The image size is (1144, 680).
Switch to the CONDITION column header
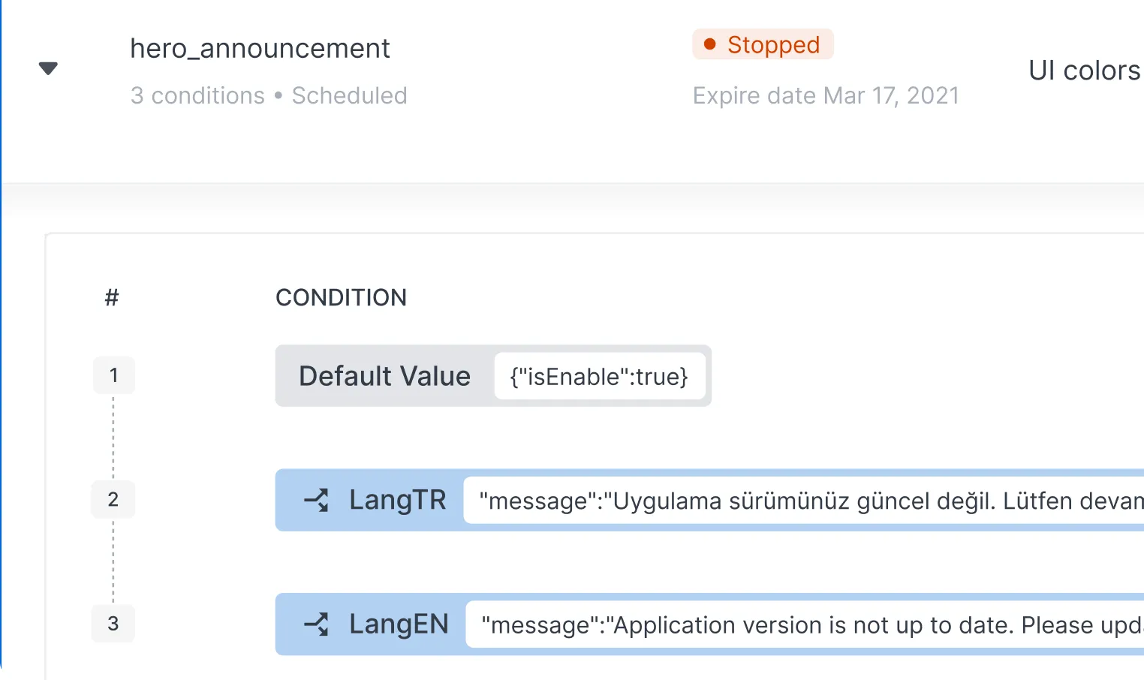pyautogui.click(x=341, y=297)
